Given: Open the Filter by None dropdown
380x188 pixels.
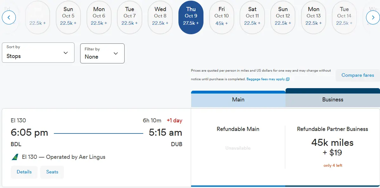Looking at the screenshot, I should [102, 53].
